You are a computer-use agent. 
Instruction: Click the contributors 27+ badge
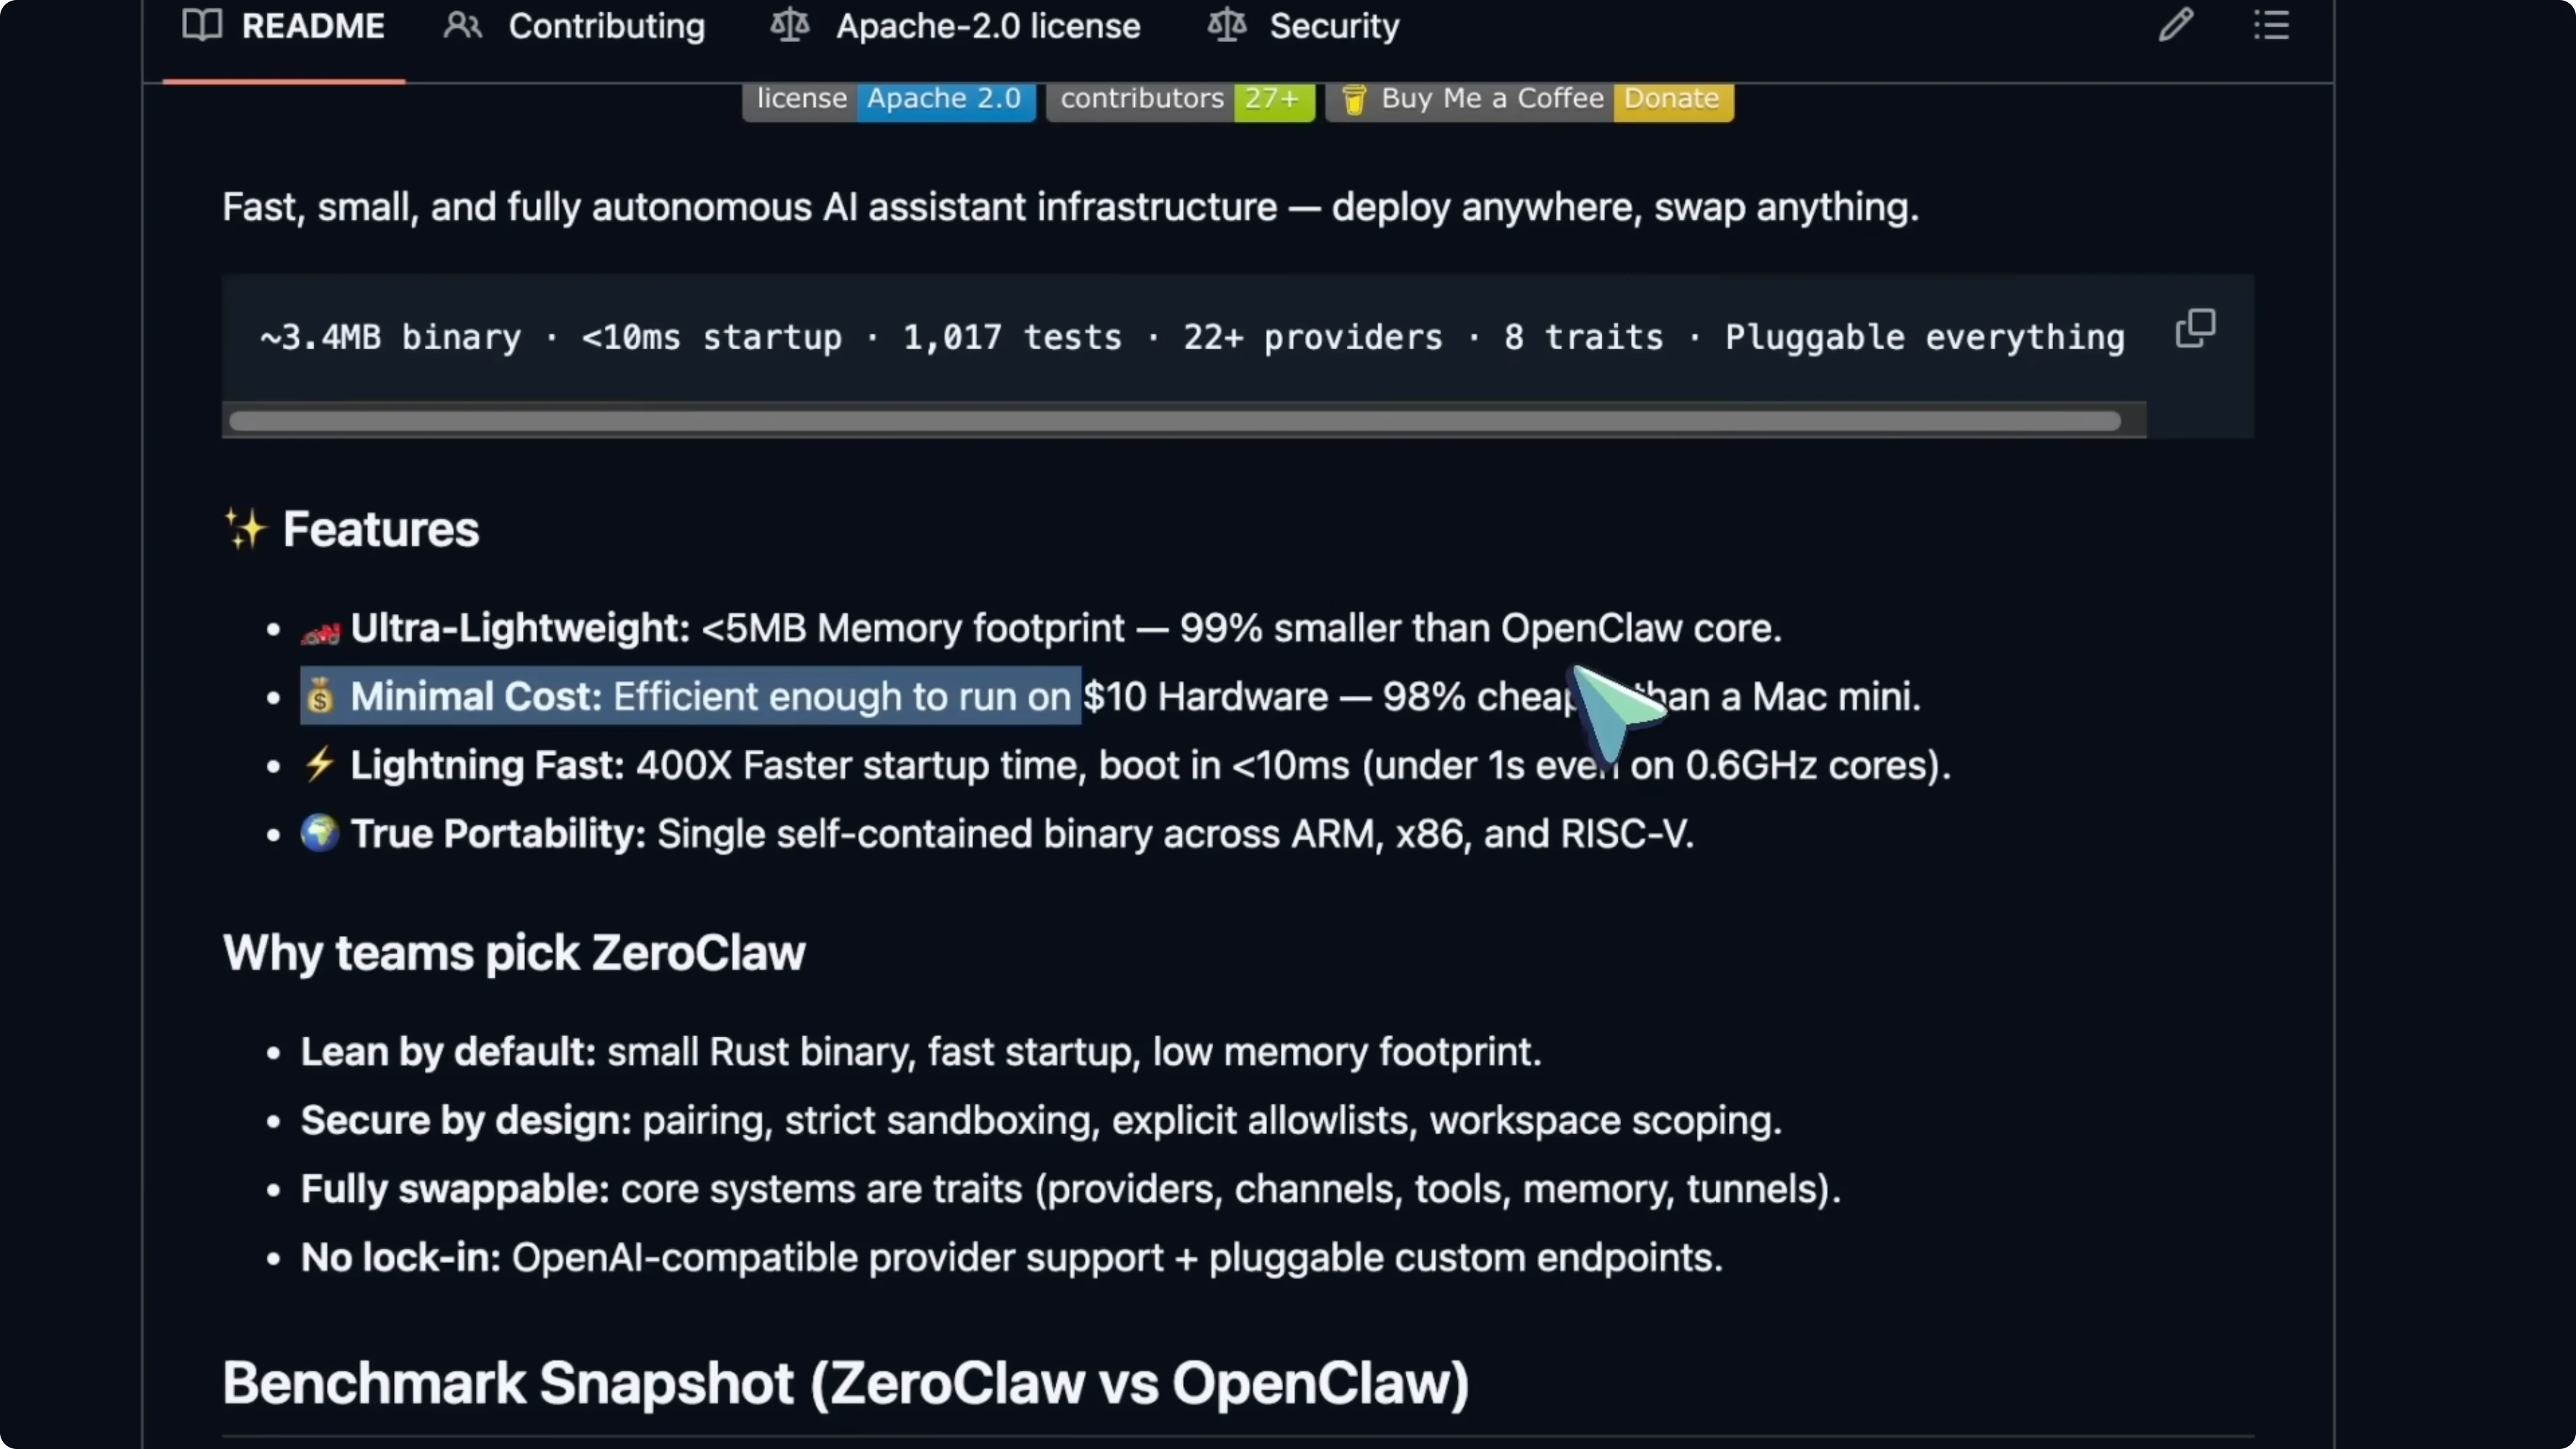(1180, 99)
